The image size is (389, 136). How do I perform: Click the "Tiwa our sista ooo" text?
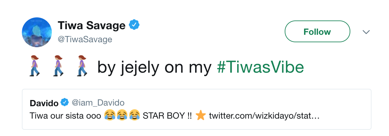tap(65, 116)
